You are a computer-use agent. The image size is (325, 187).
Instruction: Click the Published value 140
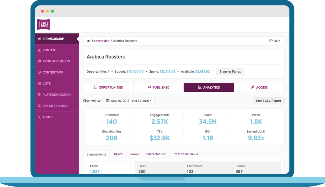pos(112,122)
